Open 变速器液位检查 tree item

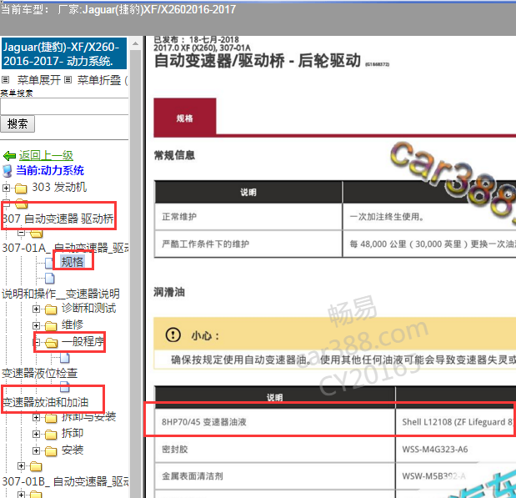[x=39, y=373]
